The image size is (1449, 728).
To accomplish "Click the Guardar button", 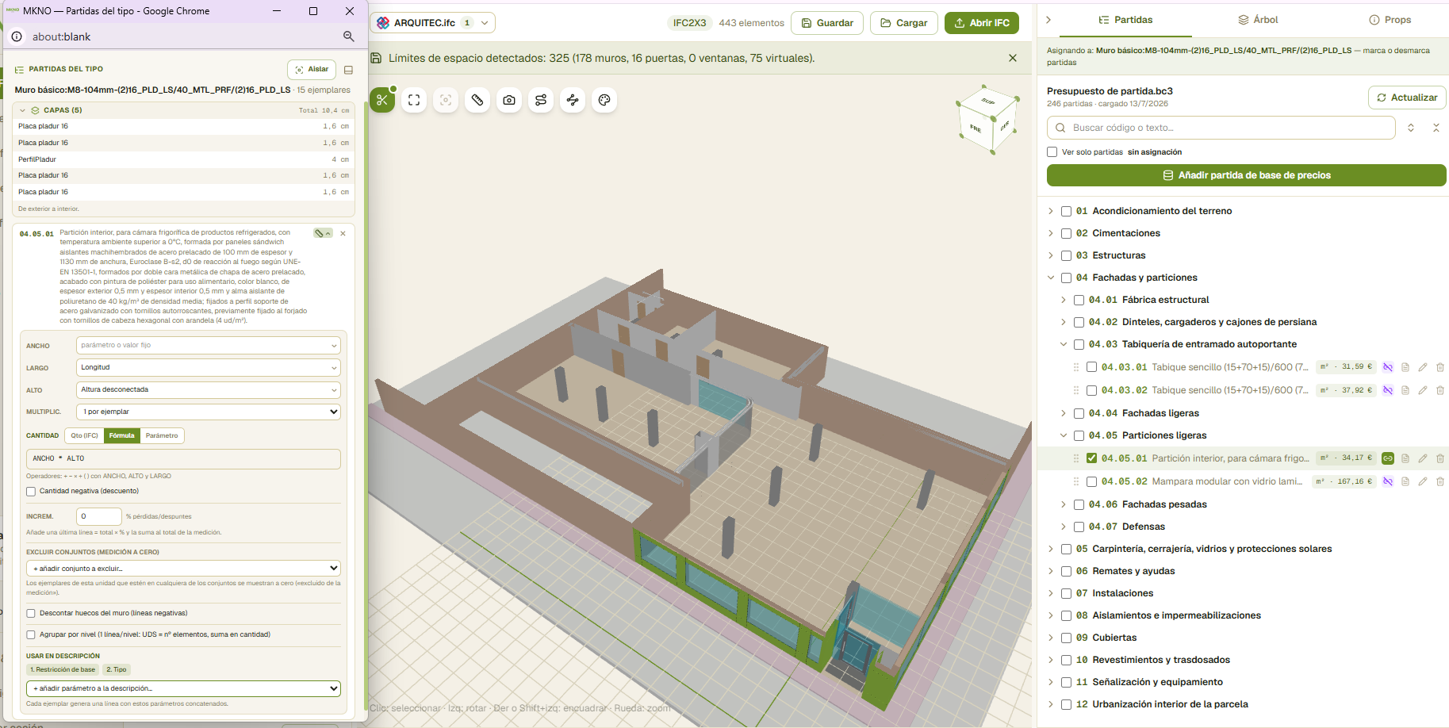I will coord(827,23).
